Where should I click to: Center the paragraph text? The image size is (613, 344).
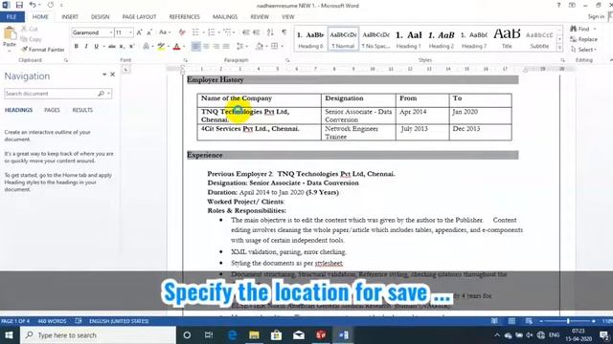pyautogui.click(x=206, y=47)
